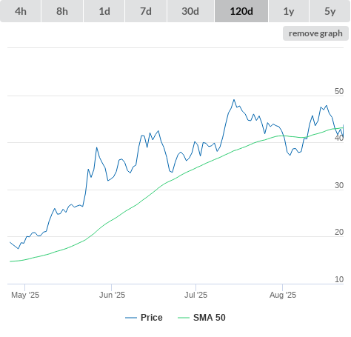
Task: Click the green SMA 50 legend line marker
Action: pyautogui.click(x=184, y=318)
